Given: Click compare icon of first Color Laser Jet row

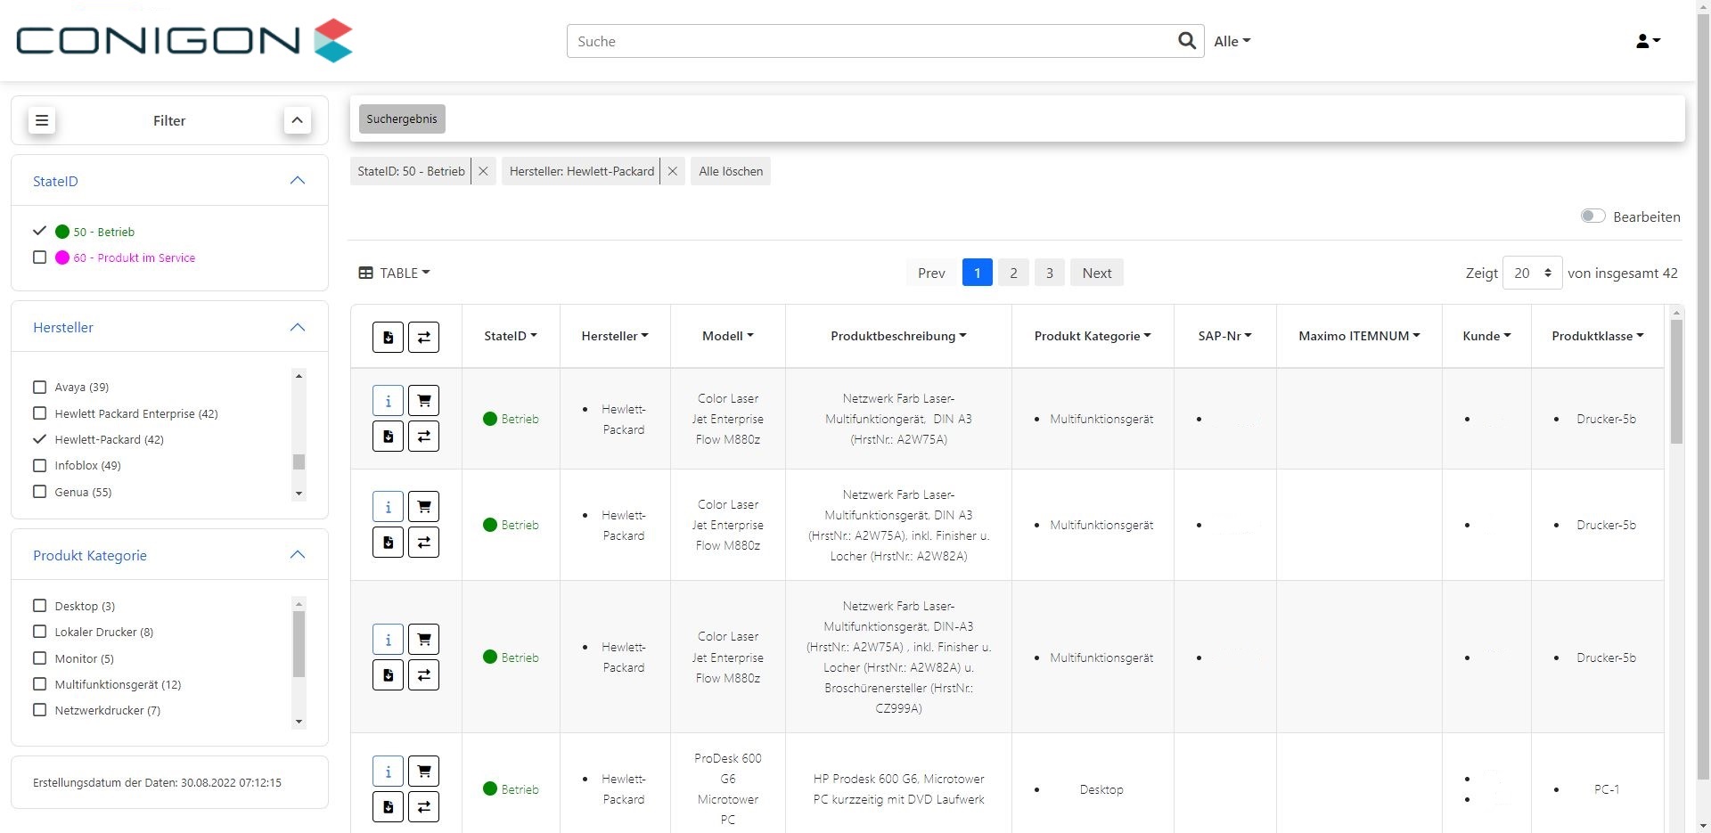Looking at the screenshot, I should click(423, 437).
